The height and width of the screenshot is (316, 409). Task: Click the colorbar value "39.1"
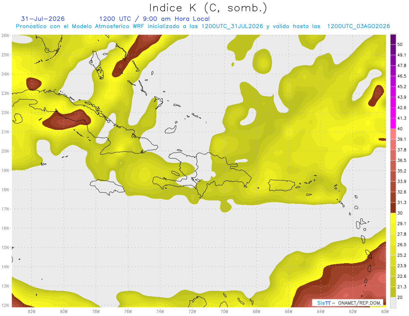coord(402,139)
